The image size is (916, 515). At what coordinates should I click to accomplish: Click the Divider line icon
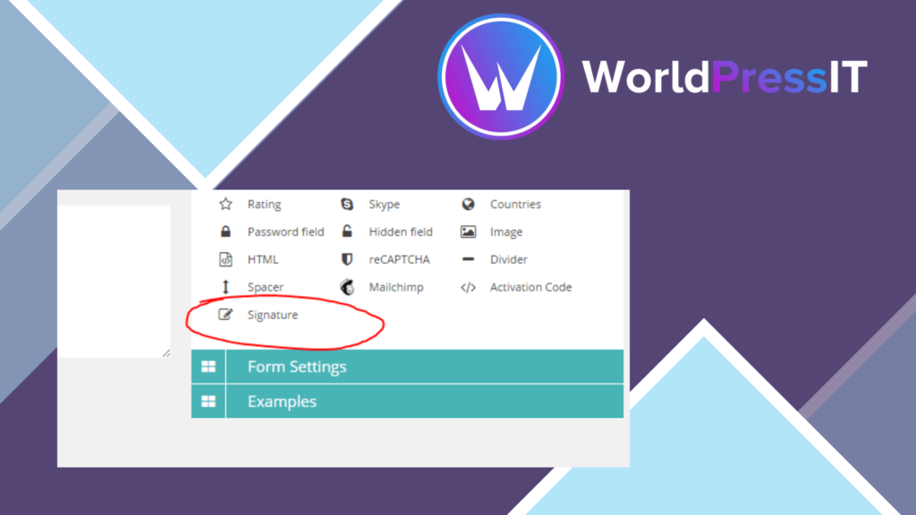click(x=468, y=258)
